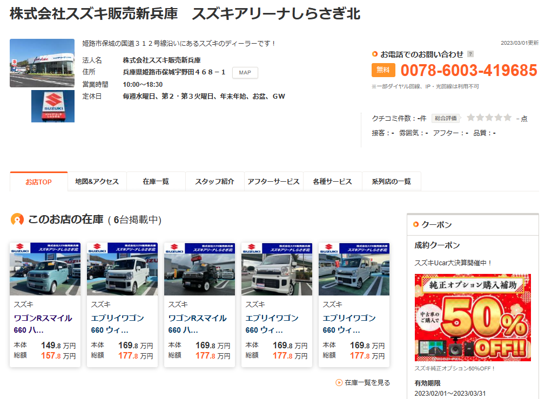This screenshot has width=545, height=399.
Task: Click the five-star rating display
Action: 489,118
